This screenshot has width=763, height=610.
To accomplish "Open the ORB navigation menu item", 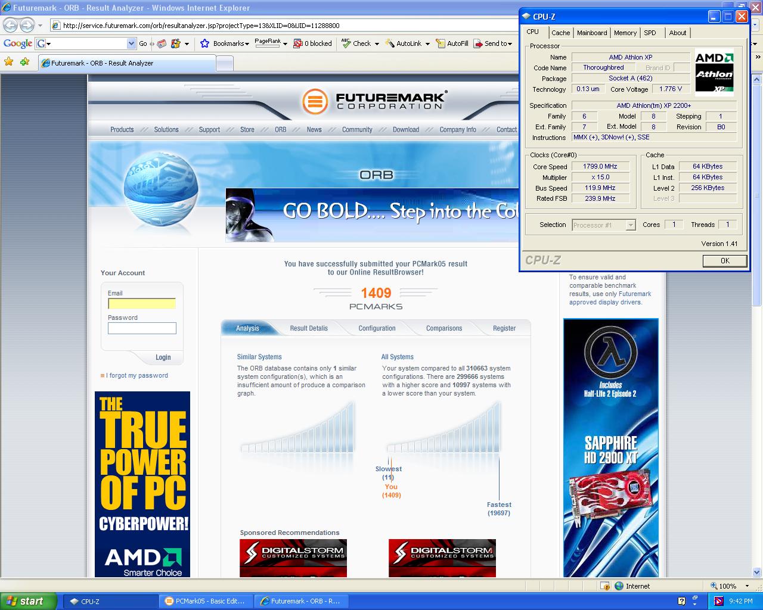I will click(x=281, y=129).
